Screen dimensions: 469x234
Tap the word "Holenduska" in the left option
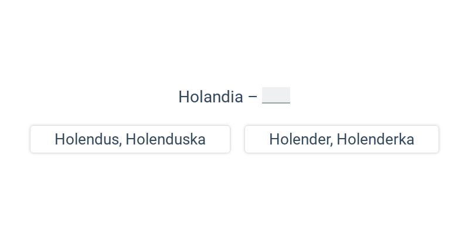[165, 139]
